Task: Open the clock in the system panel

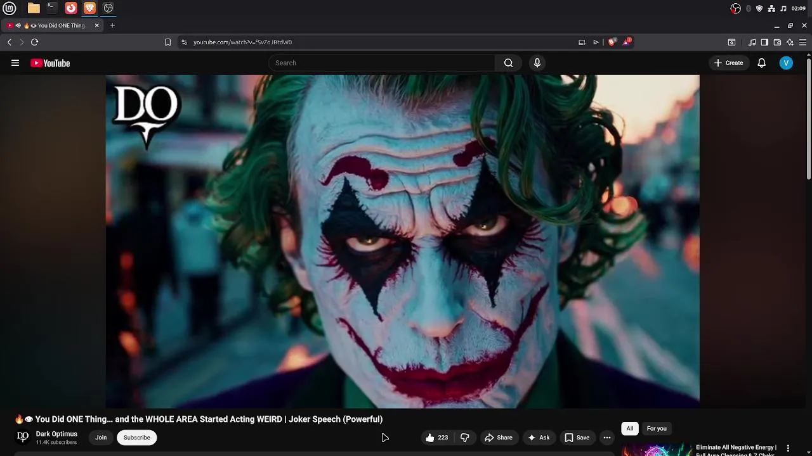Action: tap(799, 8)
